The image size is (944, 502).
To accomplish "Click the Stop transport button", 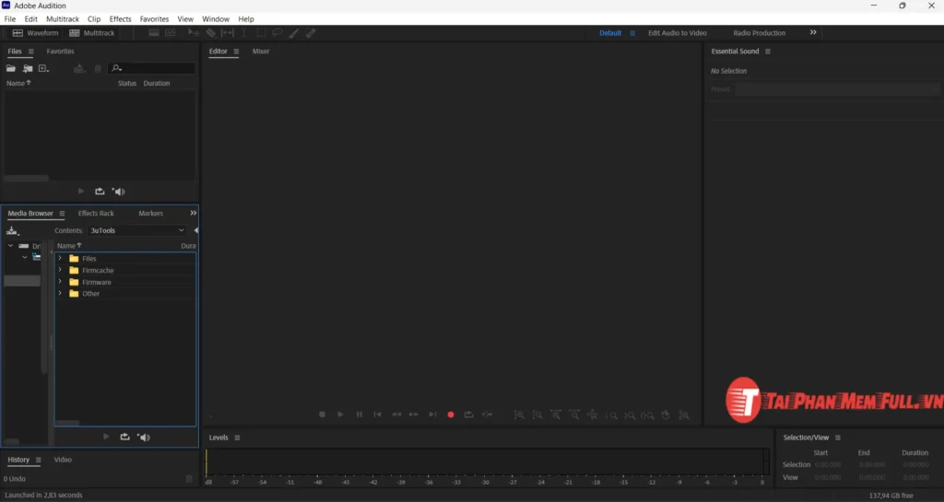I will [x=322, y=414].
